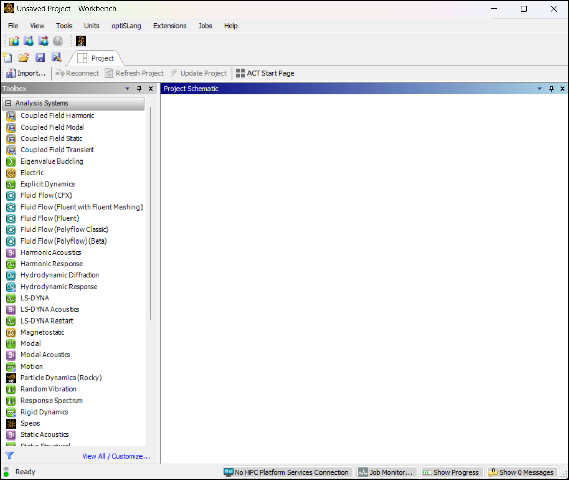This screenshot has width=569, height=480.
Task: Toggle Show Progress in status bar
Action: pos(450,472)
